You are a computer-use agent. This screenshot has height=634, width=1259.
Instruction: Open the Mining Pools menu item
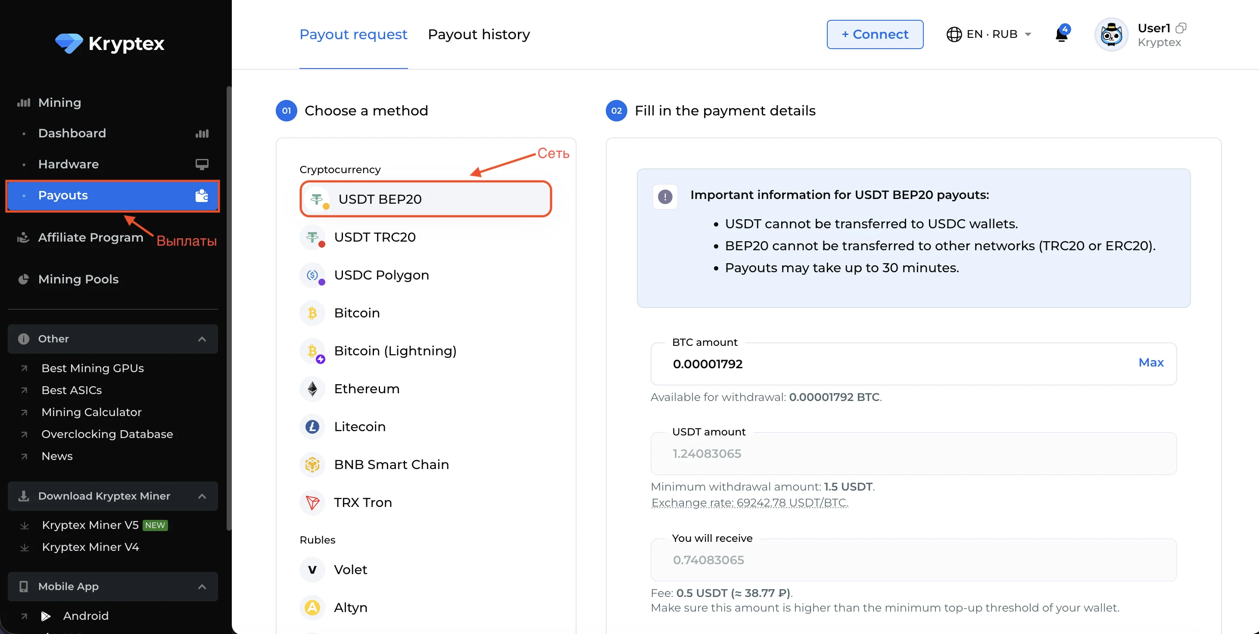(x=78, y=280)
